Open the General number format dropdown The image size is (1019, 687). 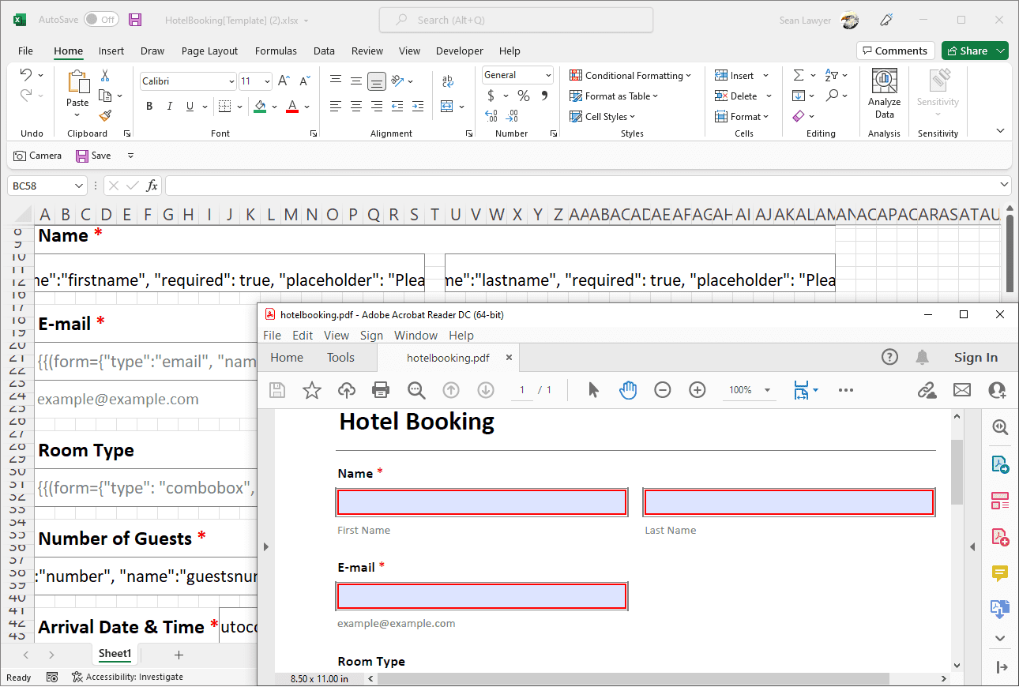point(548,75)
